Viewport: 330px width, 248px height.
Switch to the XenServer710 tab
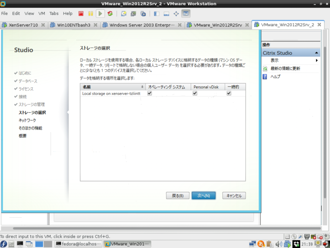click(23, 25)
